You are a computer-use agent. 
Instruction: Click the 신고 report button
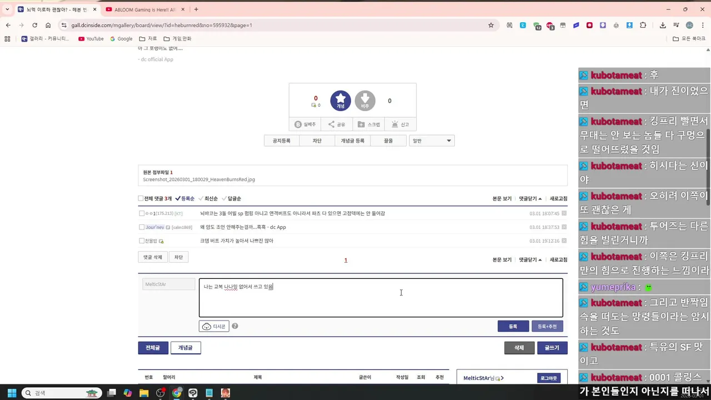tap(400, 124)
